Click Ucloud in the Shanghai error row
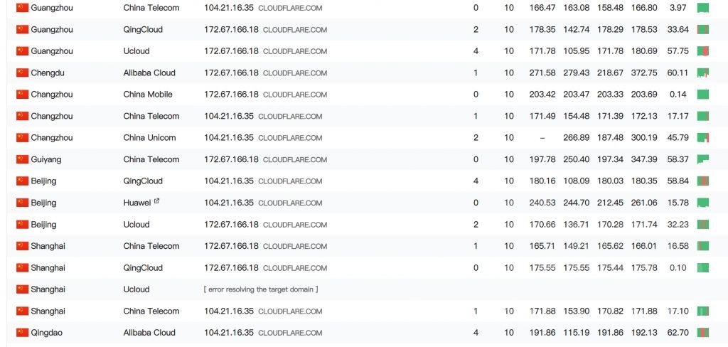 point(136,289)
